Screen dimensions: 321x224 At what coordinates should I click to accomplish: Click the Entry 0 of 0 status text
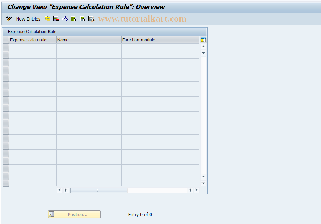pyautogui.click(x=140, y=215)
